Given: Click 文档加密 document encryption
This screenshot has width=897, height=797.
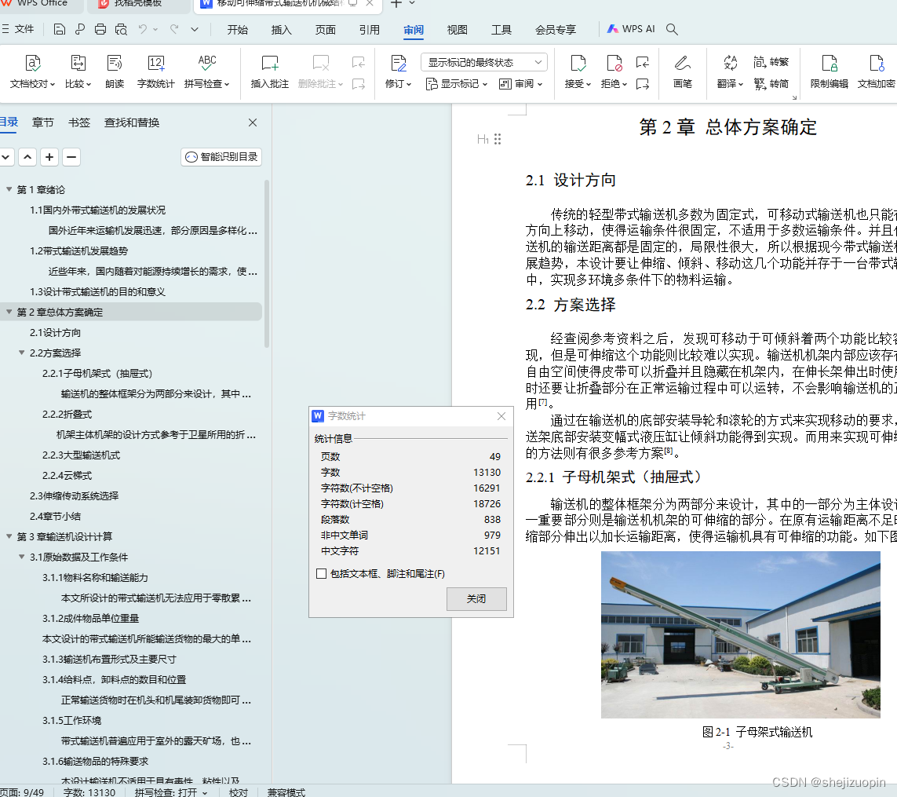Looking at the screenshot, I should click(877, 71).
